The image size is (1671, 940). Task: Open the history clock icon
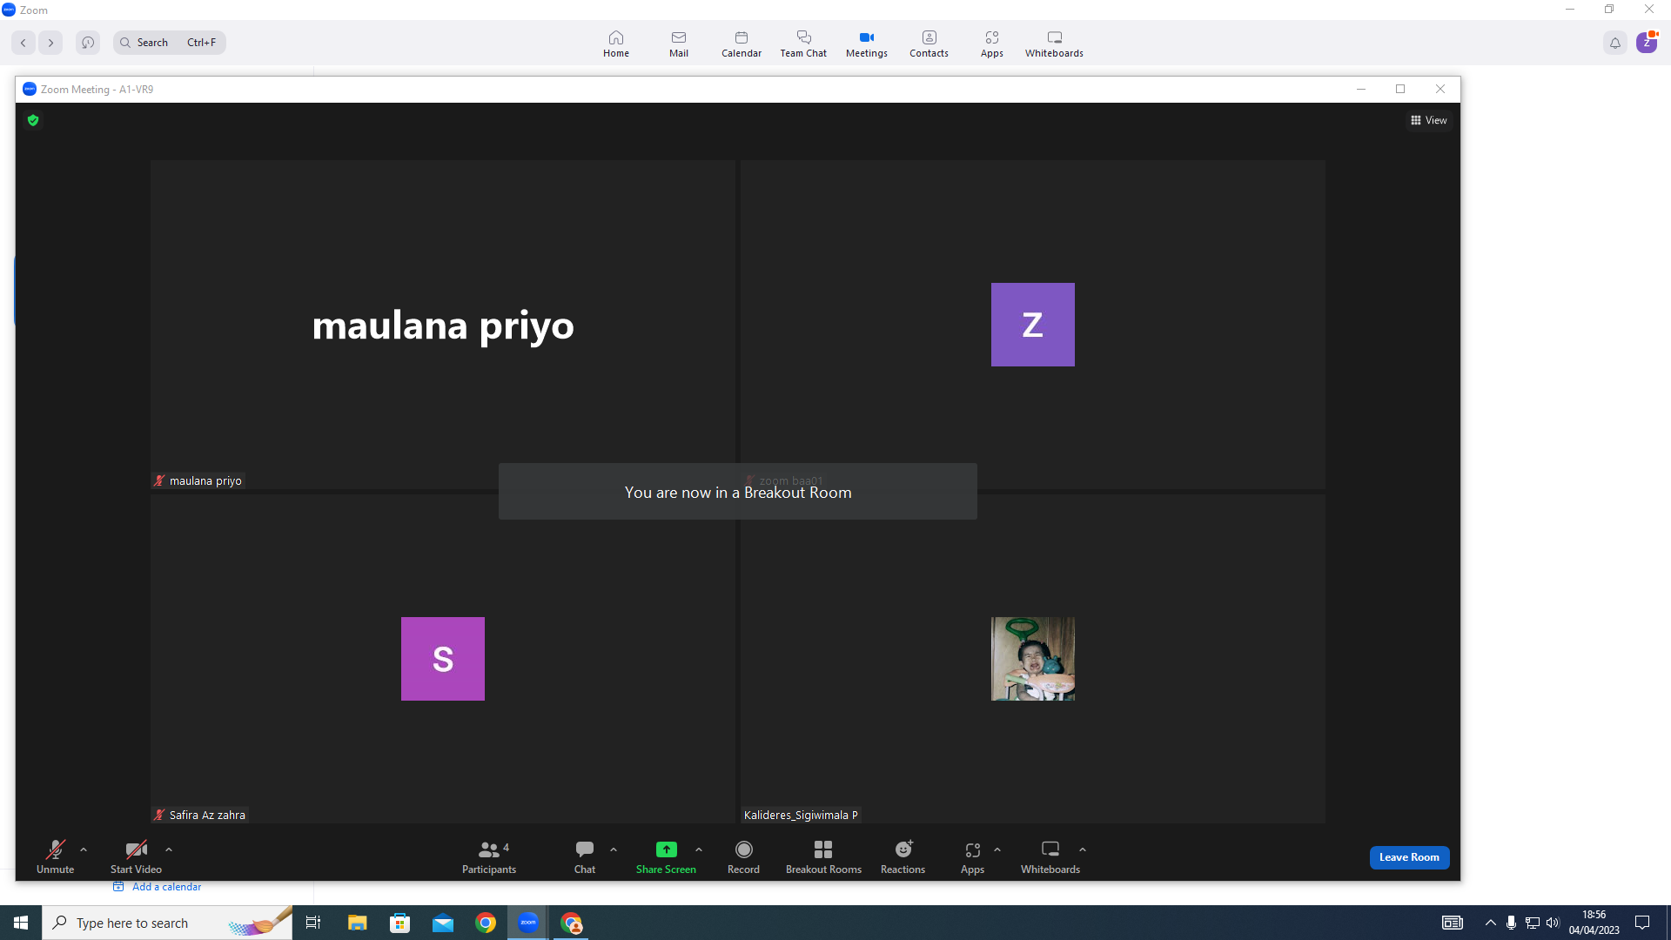click(88, 43)
